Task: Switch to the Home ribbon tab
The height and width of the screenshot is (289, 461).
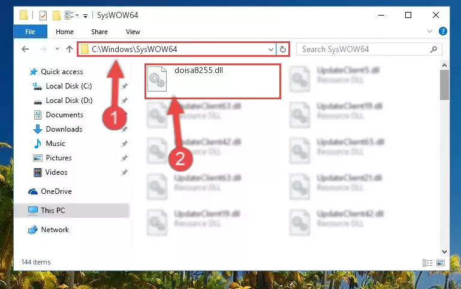Action: (x=65, y=32)
